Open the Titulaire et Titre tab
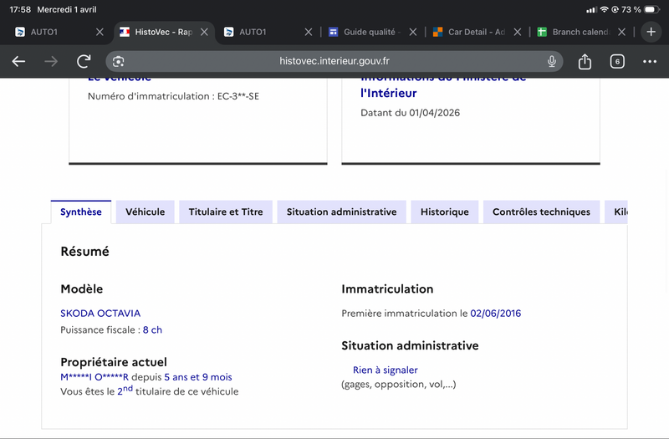 [226, 212]
